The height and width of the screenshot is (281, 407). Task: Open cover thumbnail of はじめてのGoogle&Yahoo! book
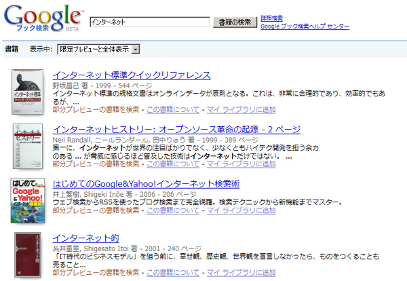pos(28,200)
